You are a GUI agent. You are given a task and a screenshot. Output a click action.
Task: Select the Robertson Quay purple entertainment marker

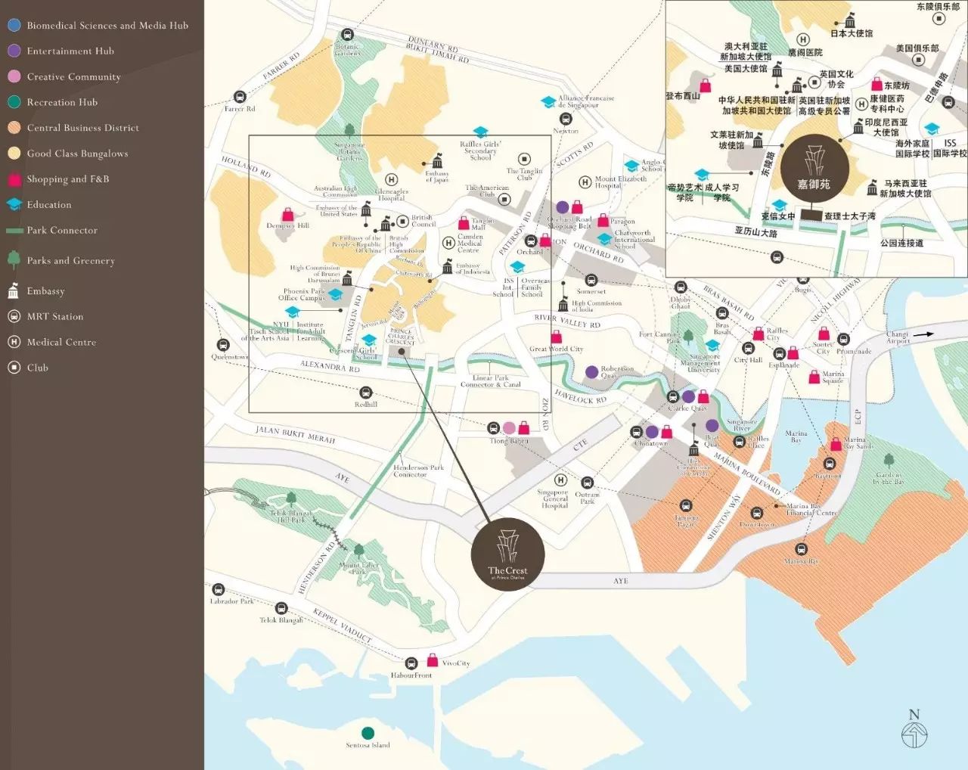[592, 371]
